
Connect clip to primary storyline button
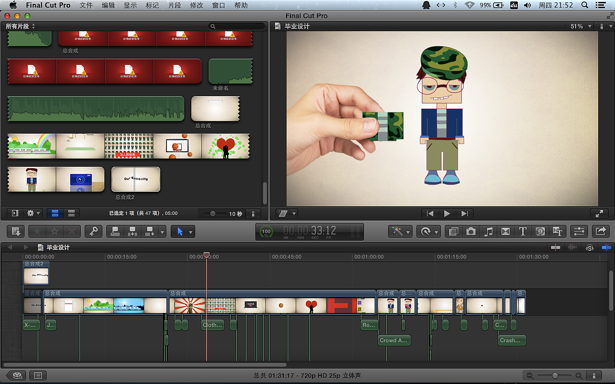pos(115,231)
